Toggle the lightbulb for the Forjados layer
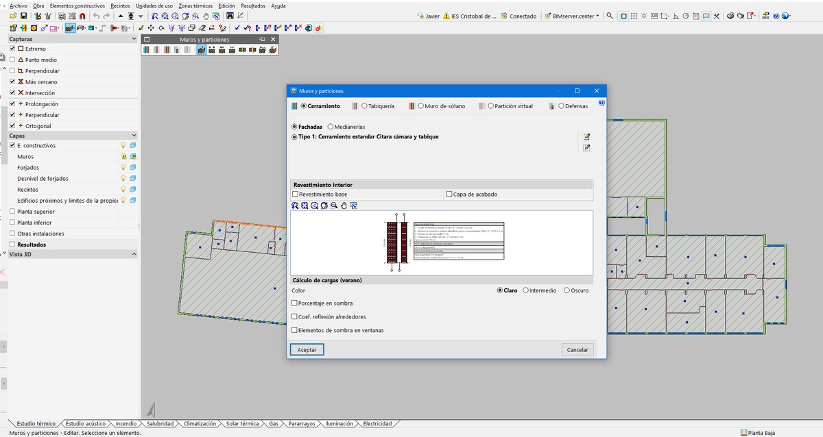 124,168
